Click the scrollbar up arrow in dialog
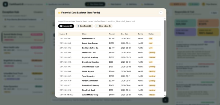 165,19
